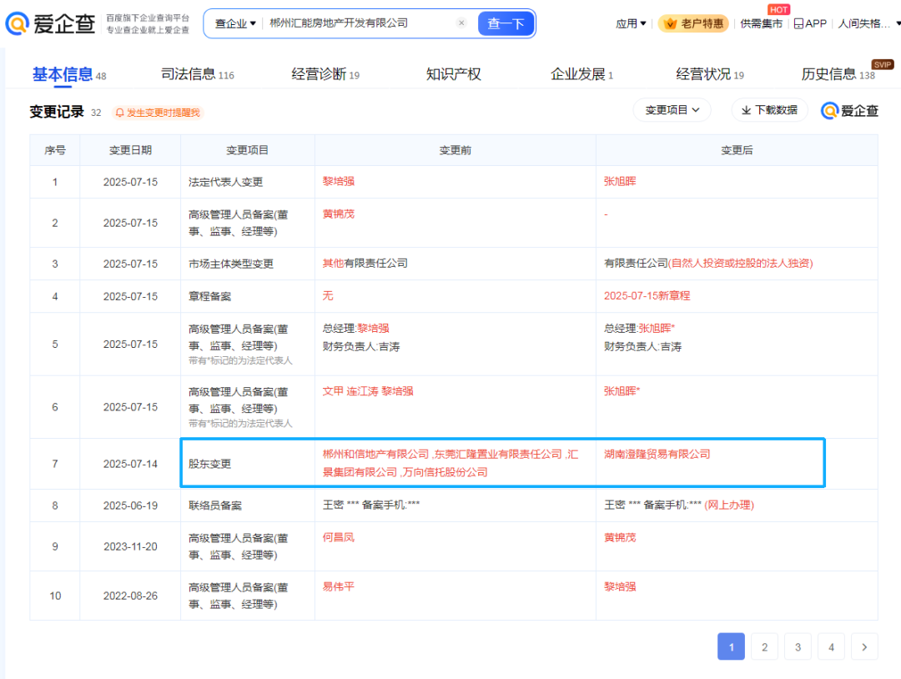This screenshot has width=901, height=679.
Task: Open 文甲 link in row 6
Action: pos(333,391)
